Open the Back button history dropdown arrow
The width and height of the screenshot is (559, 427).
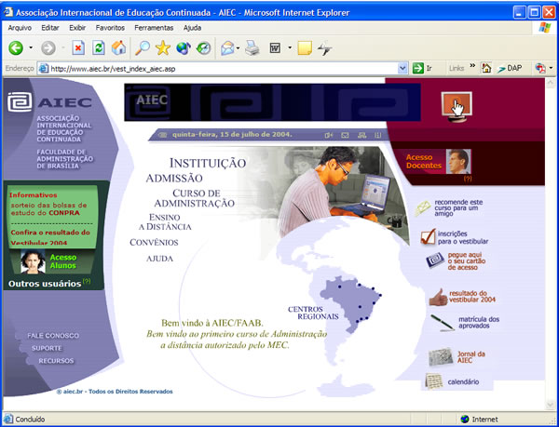pyautogui.click(x=31, y=48)
